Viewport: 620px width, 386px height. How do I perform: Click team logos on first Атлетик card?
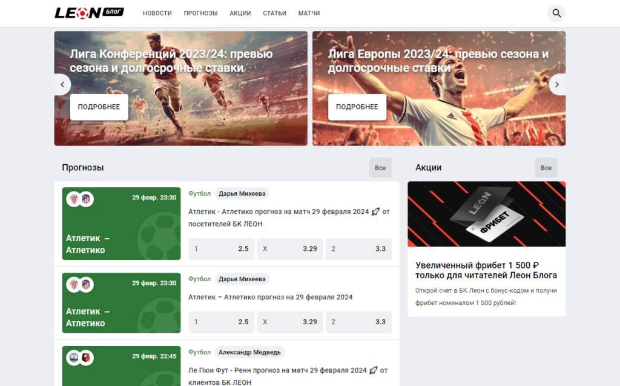click(x=80, y=199)
